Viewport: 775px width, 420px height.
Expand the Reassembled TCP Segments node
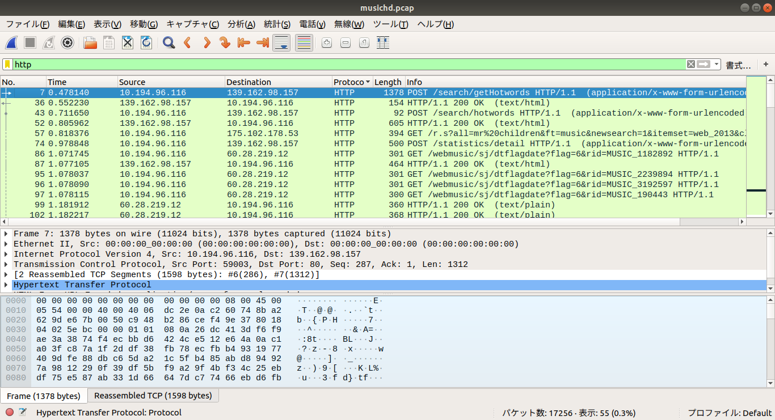pyautogui.click(x=6, y=275)
